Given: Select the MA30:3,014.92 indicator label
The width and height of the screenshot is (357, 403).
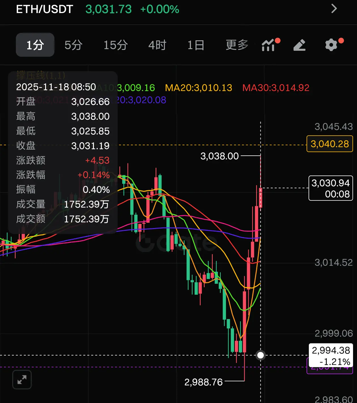Looking at the screenshot, I should (276, 88).
